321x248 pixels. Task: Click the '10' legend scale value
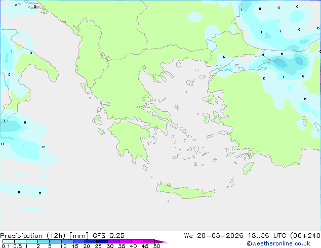coord(63,246)
